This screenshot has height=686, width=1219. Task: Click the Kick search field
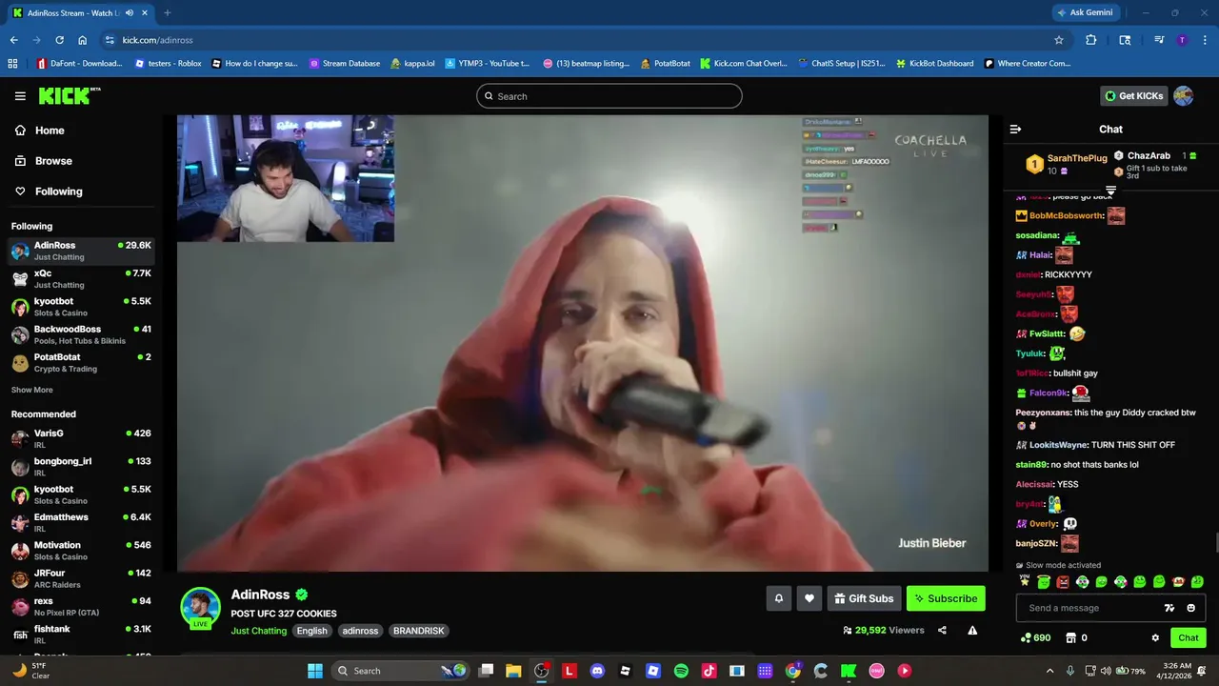[609, 96]
